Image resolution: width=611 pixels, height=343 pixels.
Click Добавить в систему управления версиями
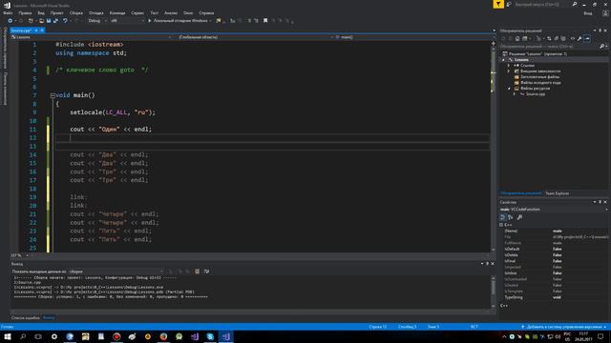[x=564, y=327]
